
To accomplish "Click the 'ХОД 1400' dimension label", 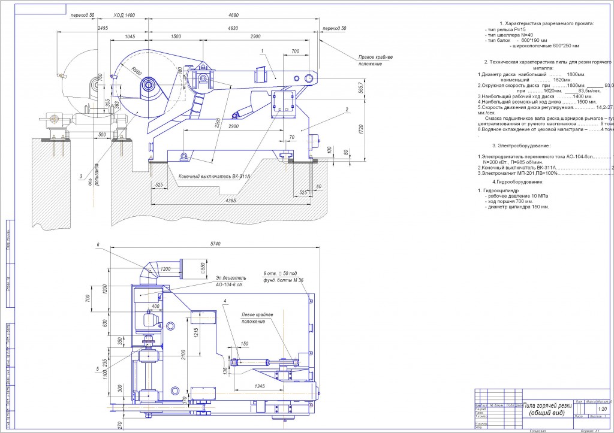I will tap(124, 15).
